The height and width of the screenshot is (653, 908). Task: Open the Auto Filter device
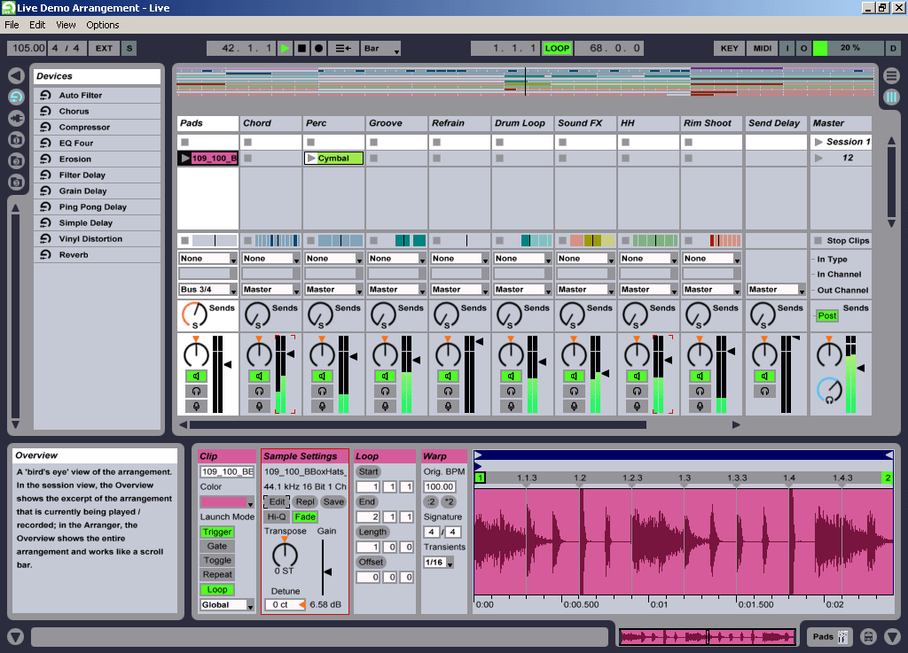click(97, 95)
